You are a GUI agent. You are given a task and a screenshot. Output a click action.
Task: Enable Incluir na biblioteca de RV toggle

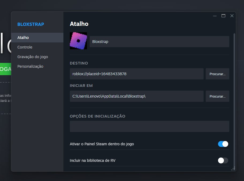coord(223,160)
